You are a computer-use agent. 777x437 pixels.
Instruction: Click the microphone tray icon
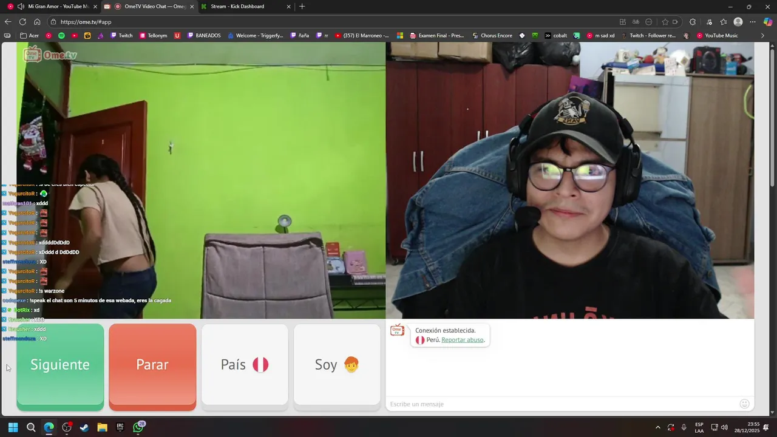tap(684, 427)
